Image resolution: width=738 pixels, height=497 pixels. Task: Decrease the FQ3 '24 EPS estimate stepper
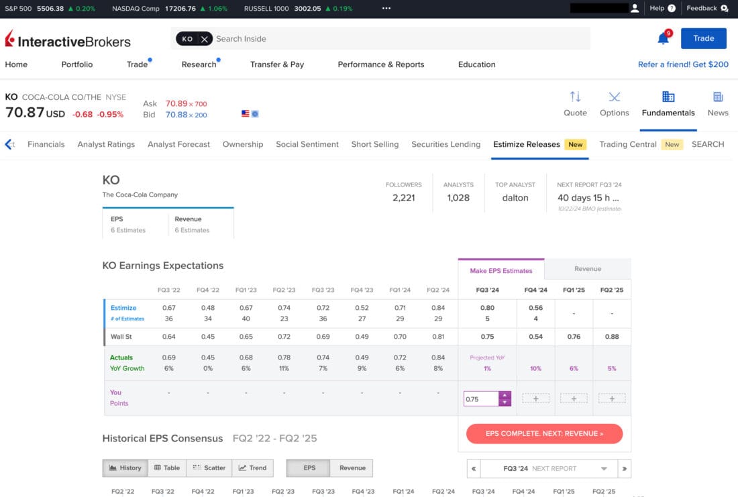505,402
